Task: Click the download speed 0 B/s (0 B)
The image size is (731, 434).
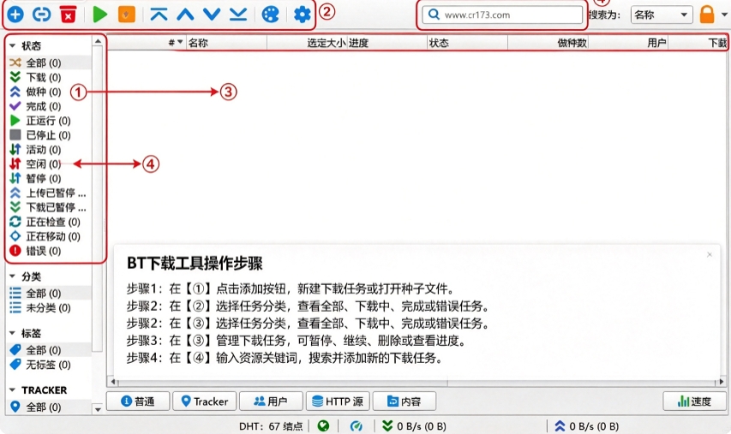Action: (x=414, y=425)
